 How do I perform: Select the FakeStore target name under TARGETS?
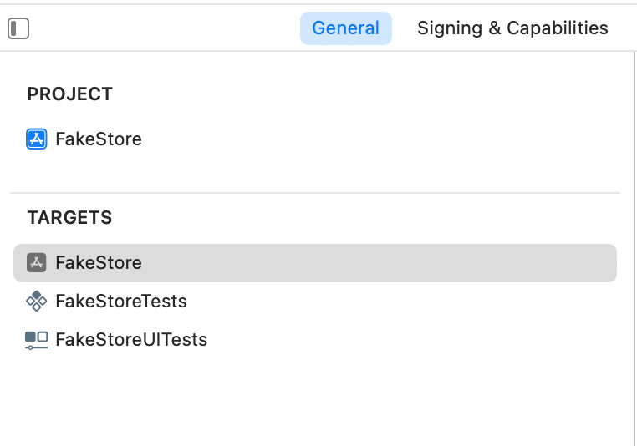click(99, 263)
